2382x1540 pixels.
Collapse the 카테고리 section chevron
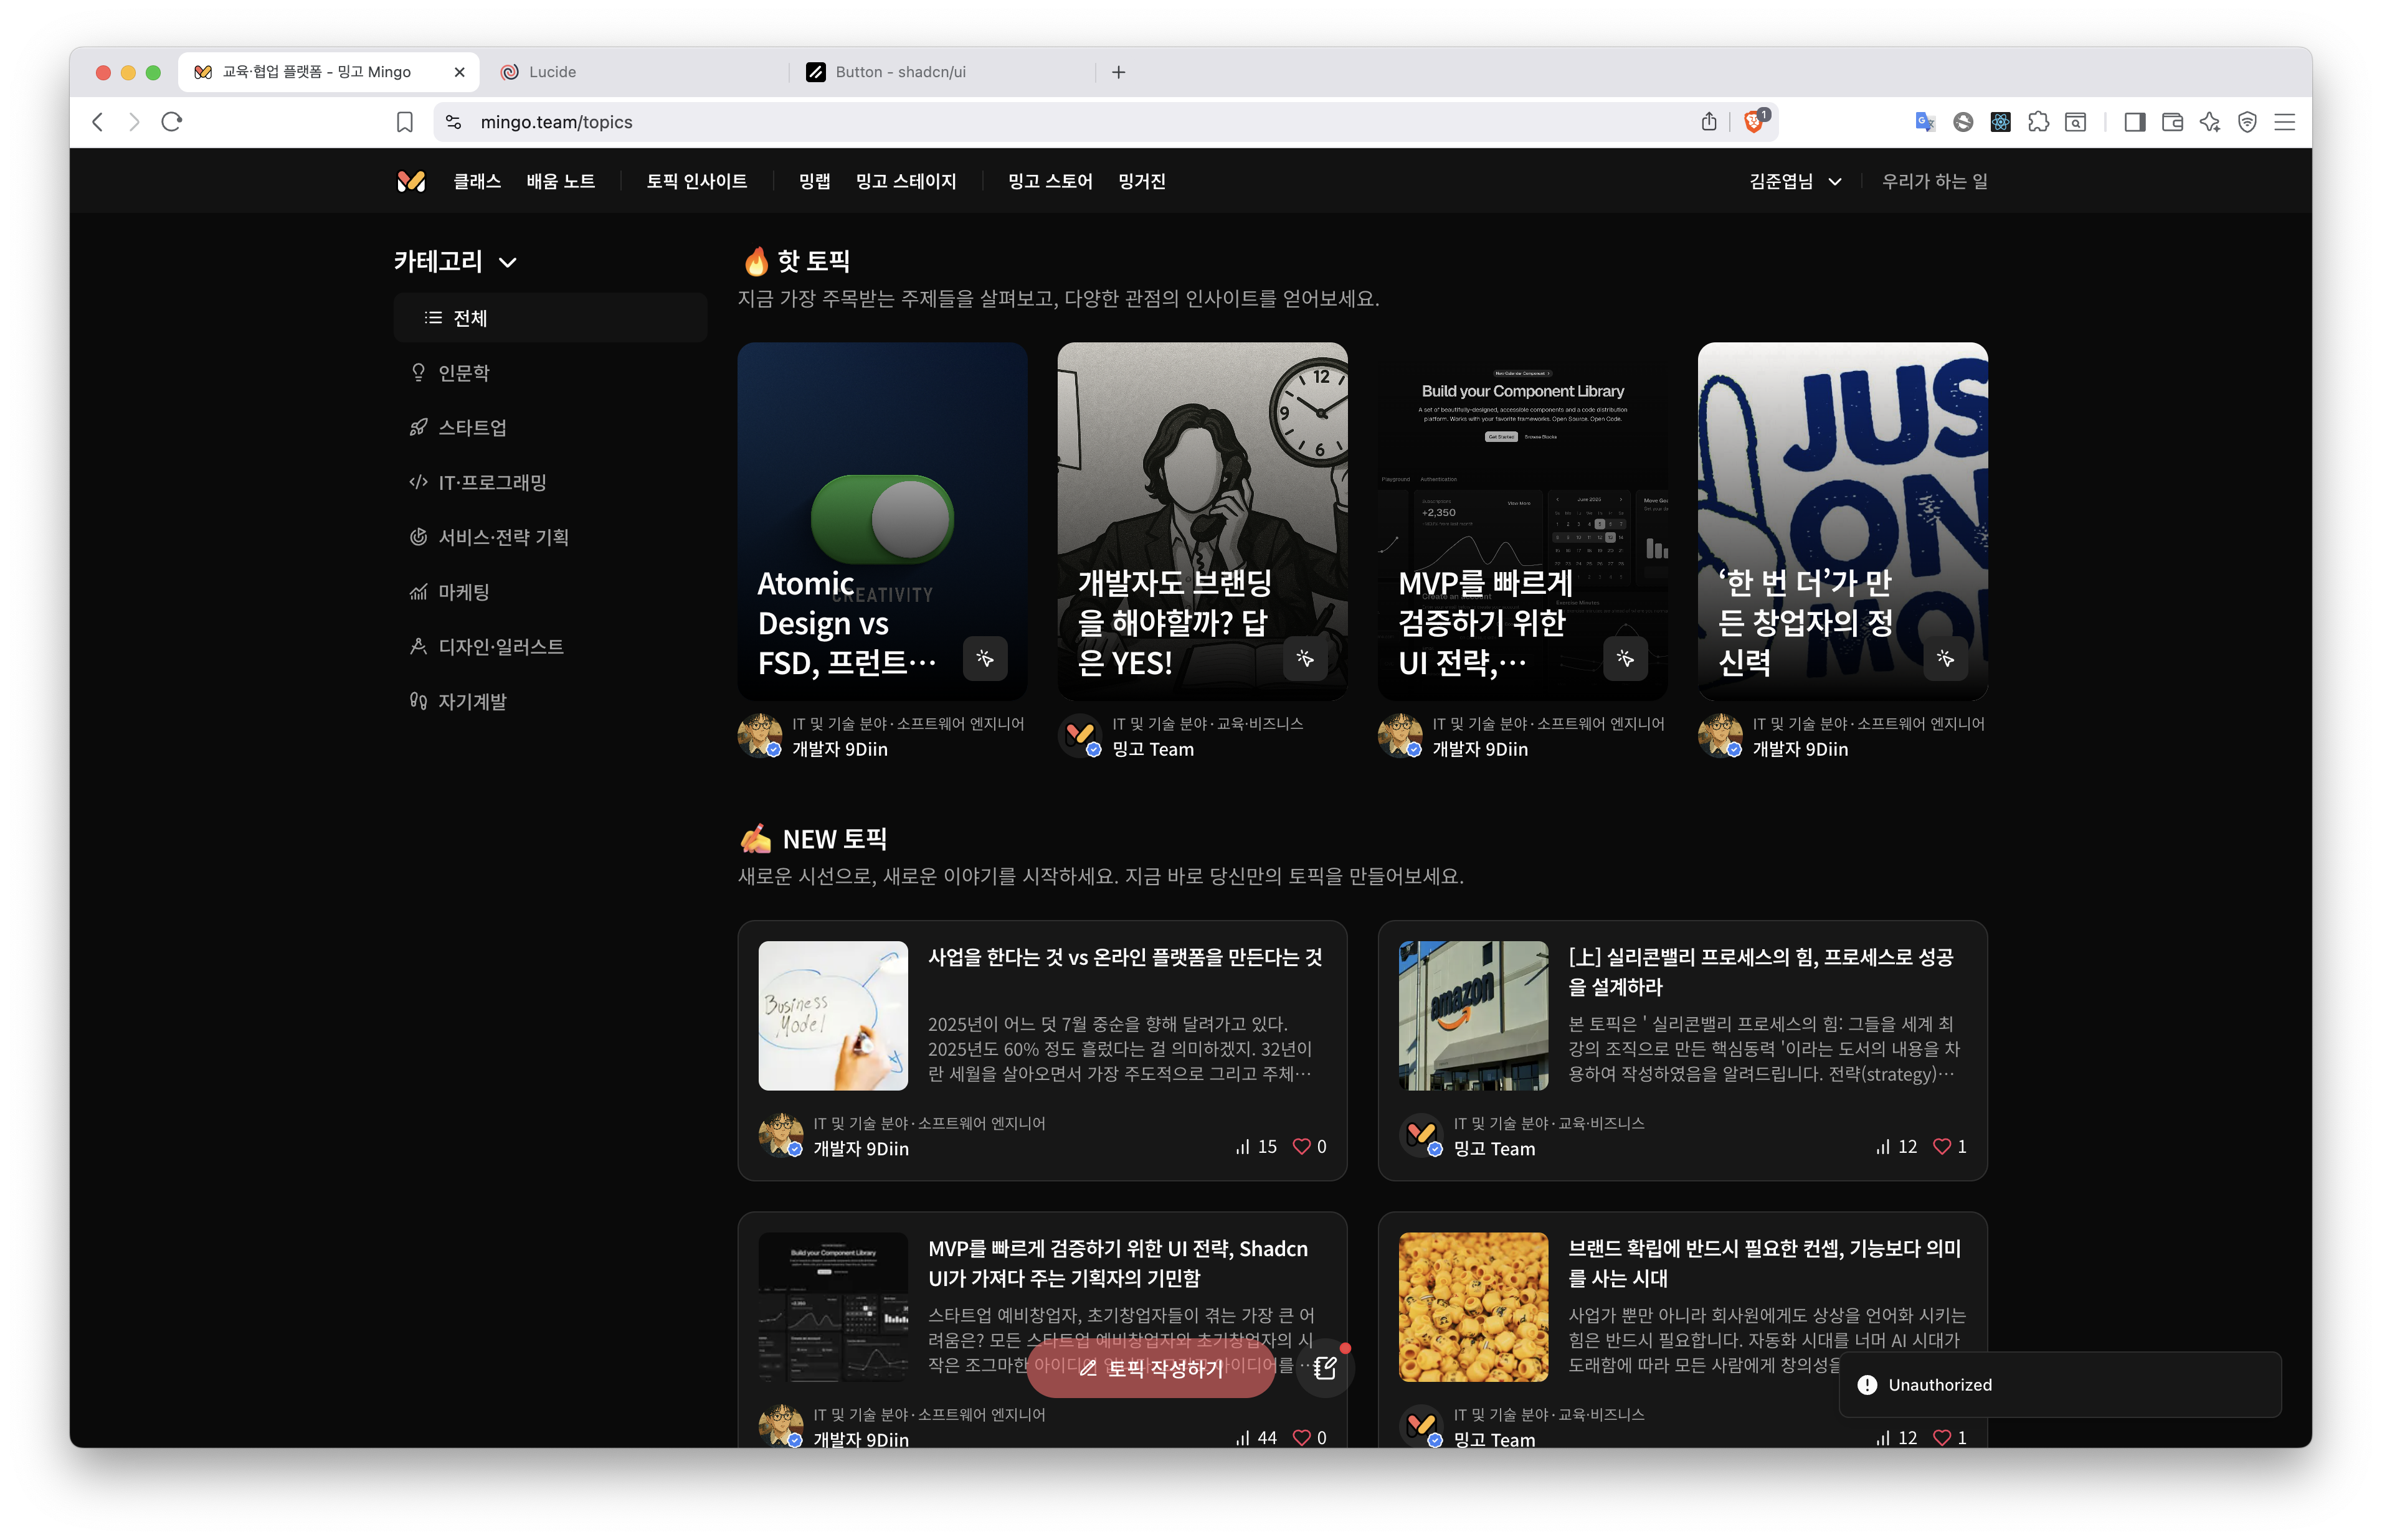point(508,263)
